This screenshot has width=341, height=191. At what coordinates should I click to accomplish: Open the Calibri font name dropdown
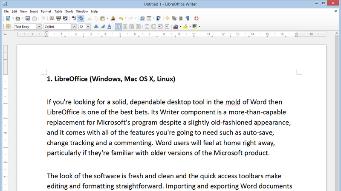(x=73, y=27)
